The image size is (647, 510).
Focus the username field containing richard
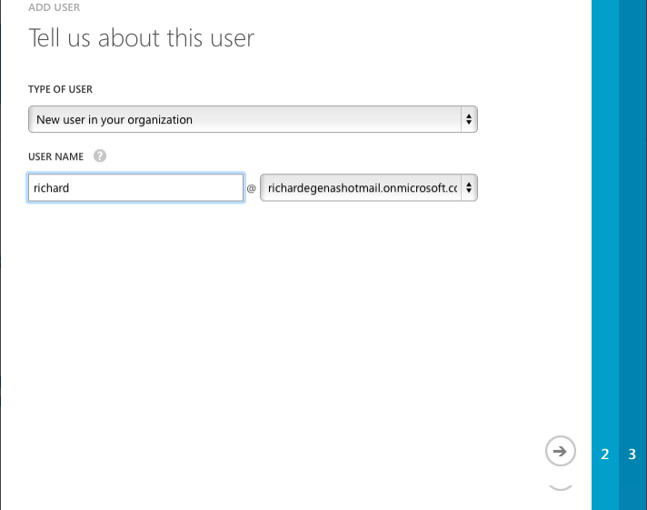pos(135,188)
